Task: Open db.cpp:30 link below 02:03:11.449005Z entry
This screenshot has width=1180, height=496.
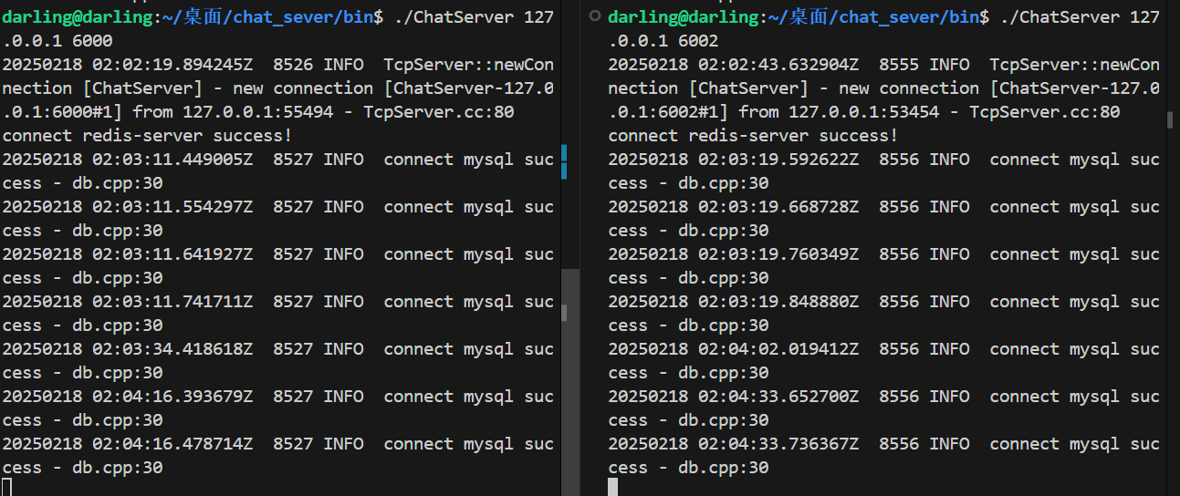Action: pos(118,183)
